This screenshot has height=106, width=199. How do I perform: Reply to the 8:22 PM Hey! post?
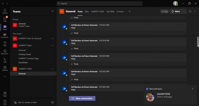click(x=75, y=79)
